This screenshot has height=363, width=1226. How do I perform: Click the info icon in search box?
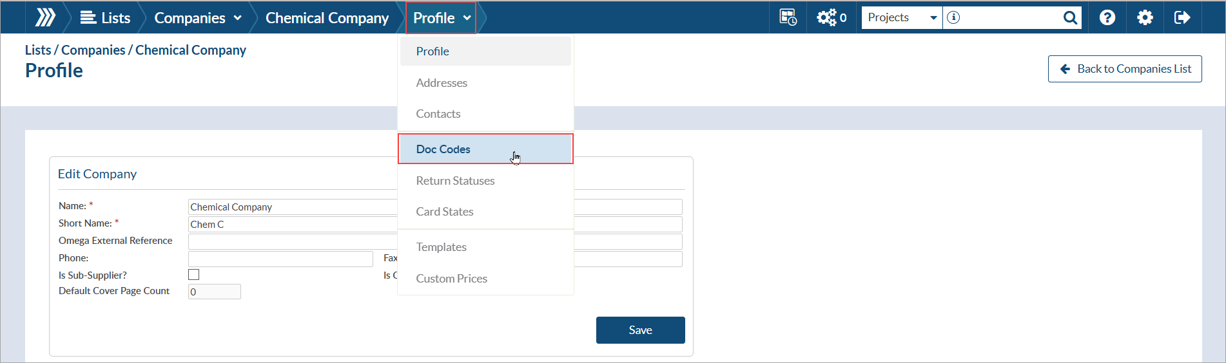click(x=954, y=17)
